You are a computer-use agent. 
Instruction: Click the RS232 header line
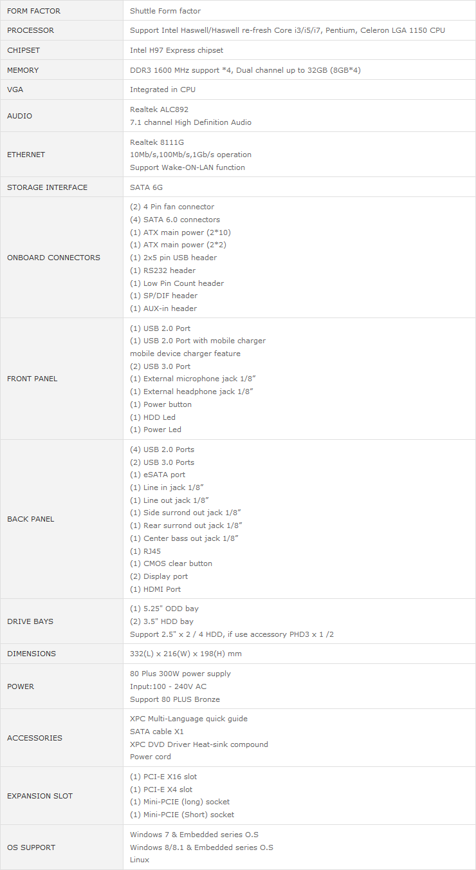[x=163, y=270]
